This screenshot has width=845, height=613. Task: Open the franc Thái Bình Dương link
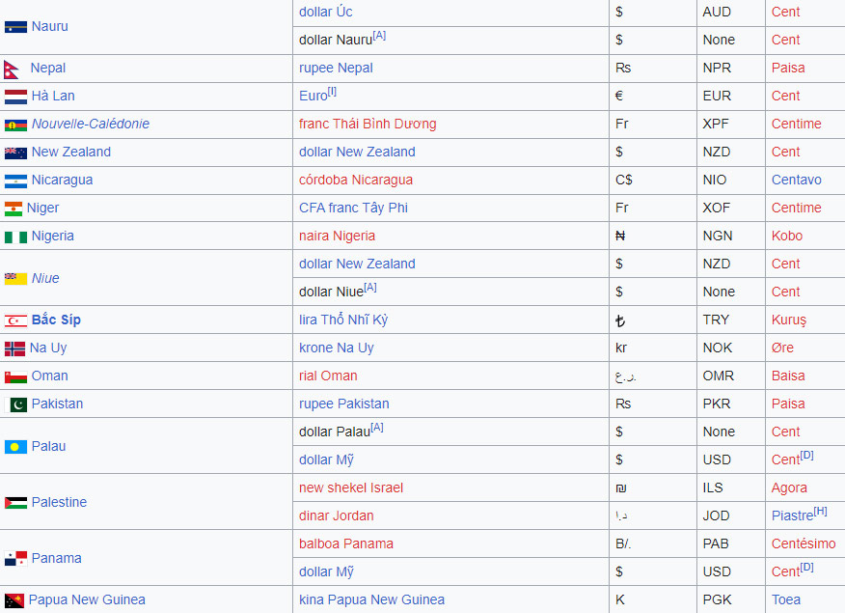point(367,124)
